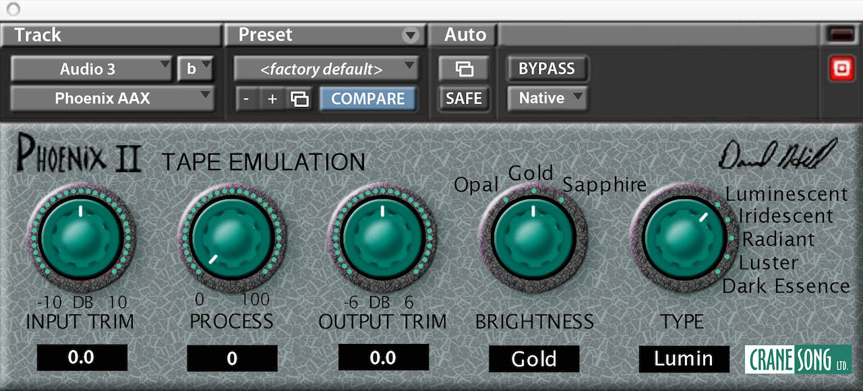Toggle the COMPARE button

[x=367, y=99]
